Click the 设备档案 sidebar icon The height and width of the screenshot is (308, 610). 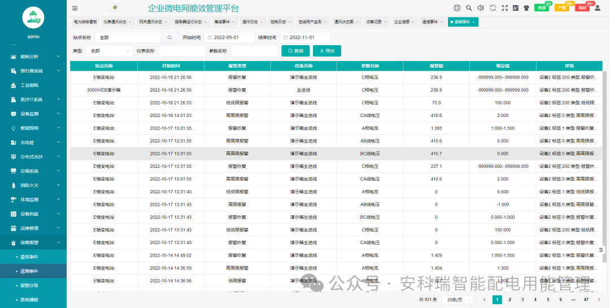[13, 214]
